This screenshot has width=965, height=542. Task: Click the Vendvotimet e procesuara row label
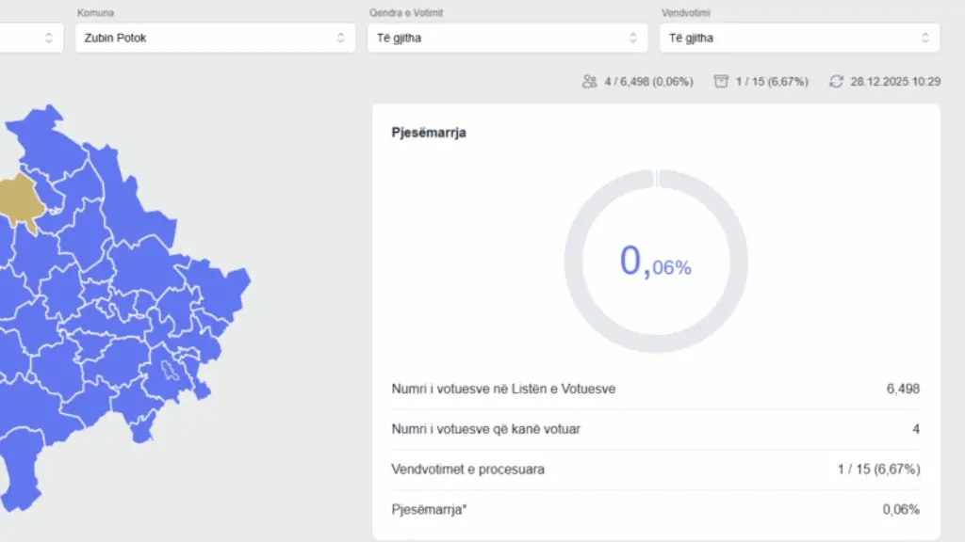[x=467, y=469]
